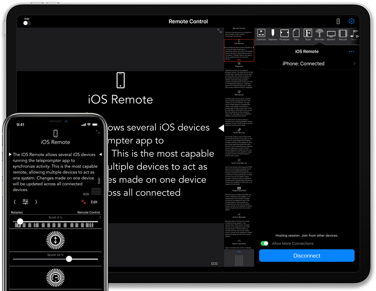This screenshot has height=291, width=376.
Task: Click the Keyboard section in script overview
Action: pyautogui.click(x=239, y=76)
